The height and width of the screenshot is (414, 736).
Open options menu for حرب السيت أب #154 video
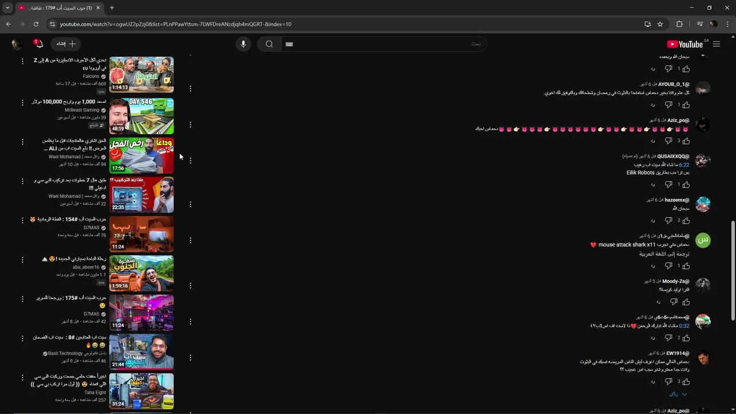[22, 220]
